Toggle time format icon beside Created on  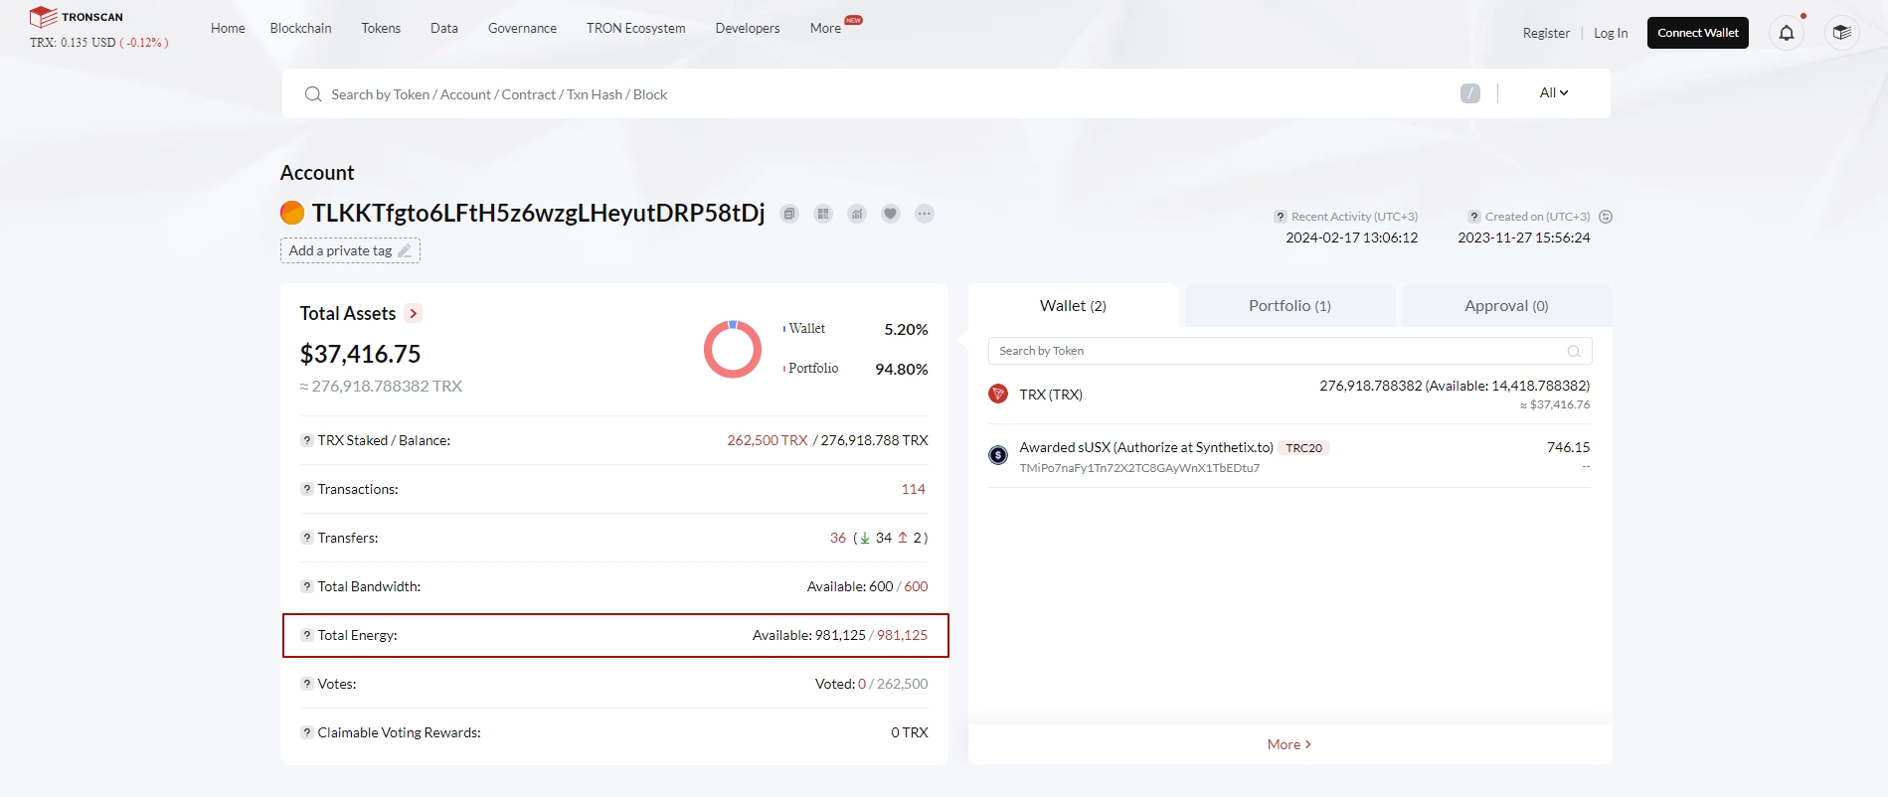(x=1606, y=217)
